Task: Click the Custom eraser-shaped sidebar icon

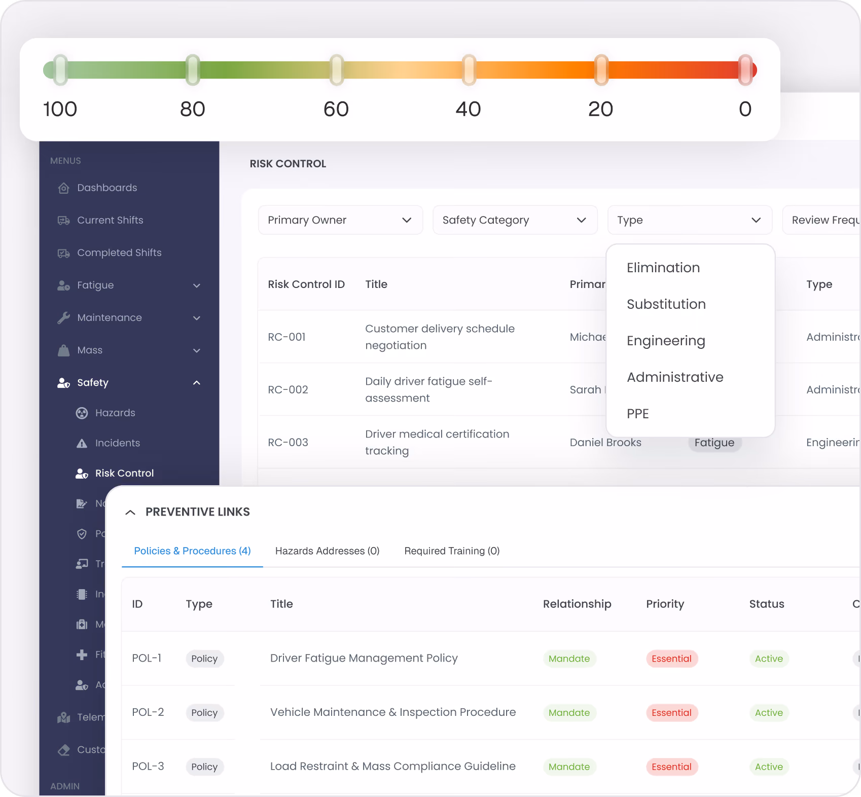Action: point(63,750)
